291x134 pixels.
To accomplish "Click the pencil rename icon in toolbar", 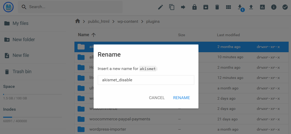I will (x=160, y=7).
